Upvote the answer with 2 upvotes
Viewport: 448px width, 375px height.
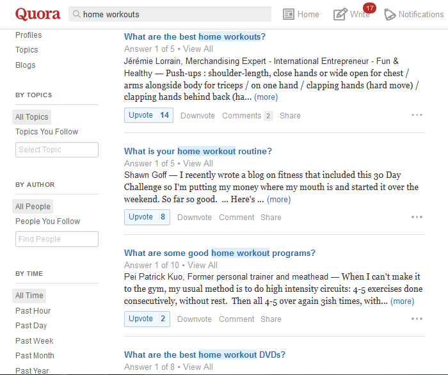click(147, 319)
